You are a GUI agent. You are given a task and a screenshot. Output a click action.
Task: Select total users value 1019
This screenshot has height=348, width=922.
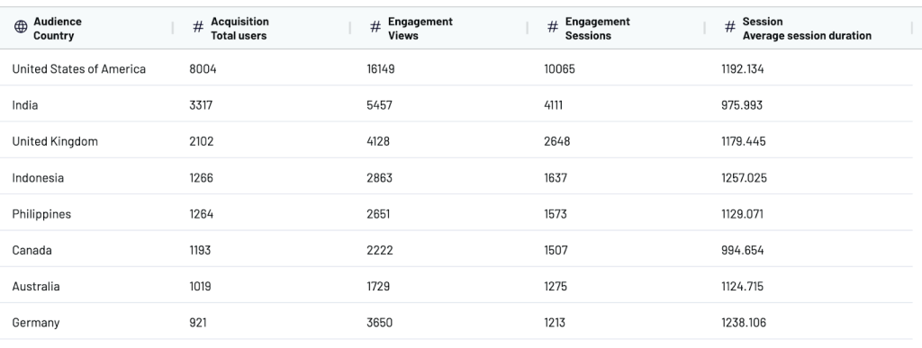(x=200, y=286)
